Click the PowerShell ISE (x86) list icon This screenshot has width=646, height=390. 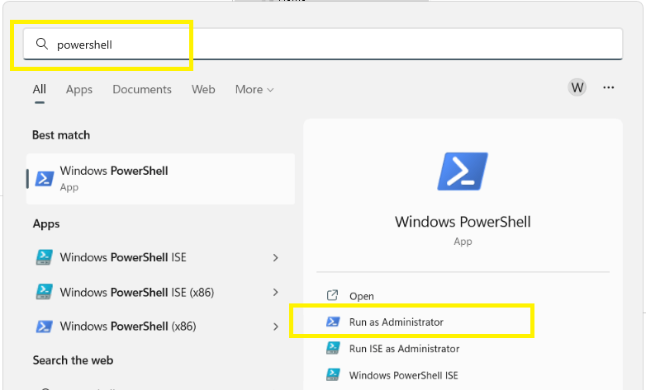click(x=44, y=292)
